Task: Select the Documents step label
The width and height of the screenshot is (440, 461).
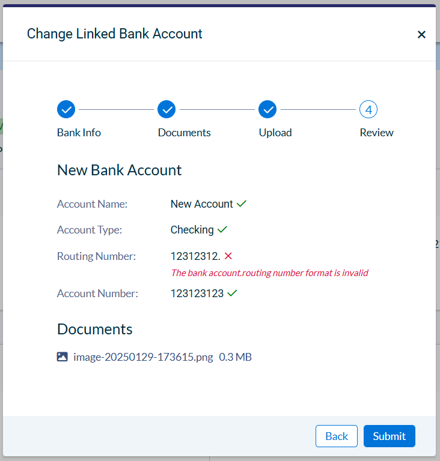Action: click(x=185, y=133)
